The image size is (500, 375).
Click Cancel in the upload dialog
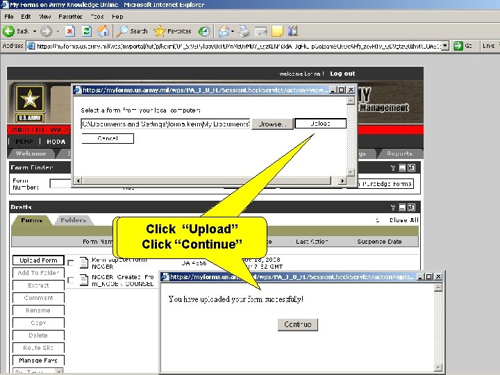click(108, 138)
